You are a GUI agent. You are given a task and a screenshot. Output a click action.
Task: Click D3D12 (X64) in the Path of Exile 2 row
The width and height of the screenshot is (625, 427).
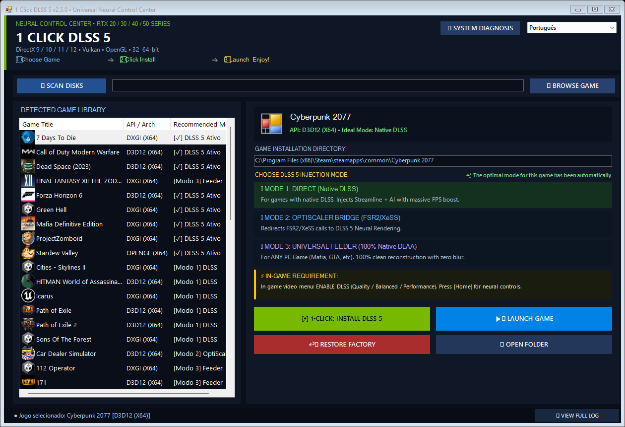(144, 325)
